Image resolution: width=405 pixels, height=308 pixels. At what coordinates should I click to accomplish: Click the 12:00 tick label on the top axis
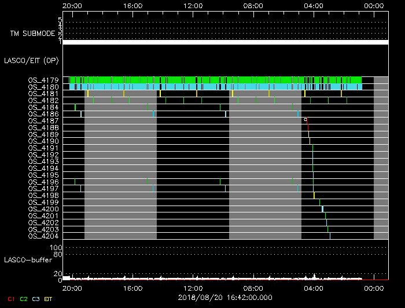coord(192,5)
